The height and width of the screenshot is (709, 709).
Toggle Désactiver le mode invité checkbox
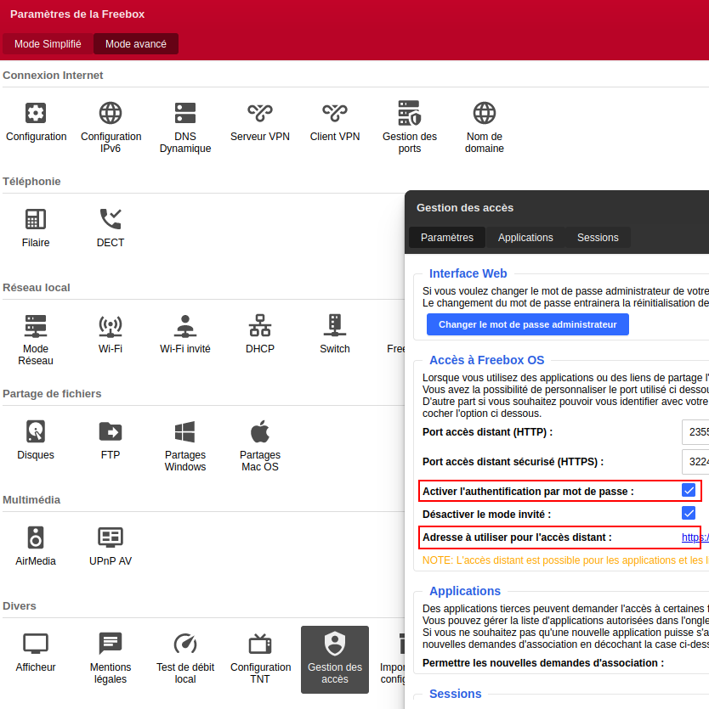(x=689, y=514)
